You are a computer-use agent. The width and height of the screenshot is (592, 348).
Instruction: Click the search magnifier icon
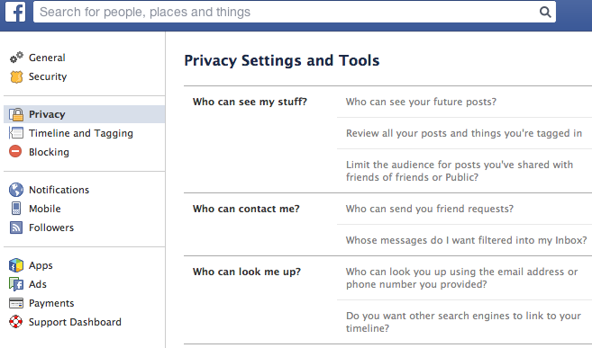coord(545,12)
